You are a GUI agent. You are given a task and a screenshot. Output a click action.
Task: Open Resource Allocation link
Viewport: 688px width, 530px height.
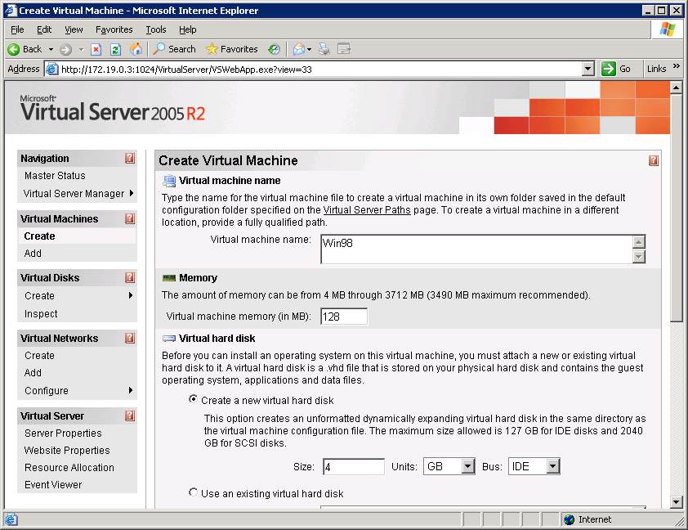pyautogui.click(x=69, y=468)
